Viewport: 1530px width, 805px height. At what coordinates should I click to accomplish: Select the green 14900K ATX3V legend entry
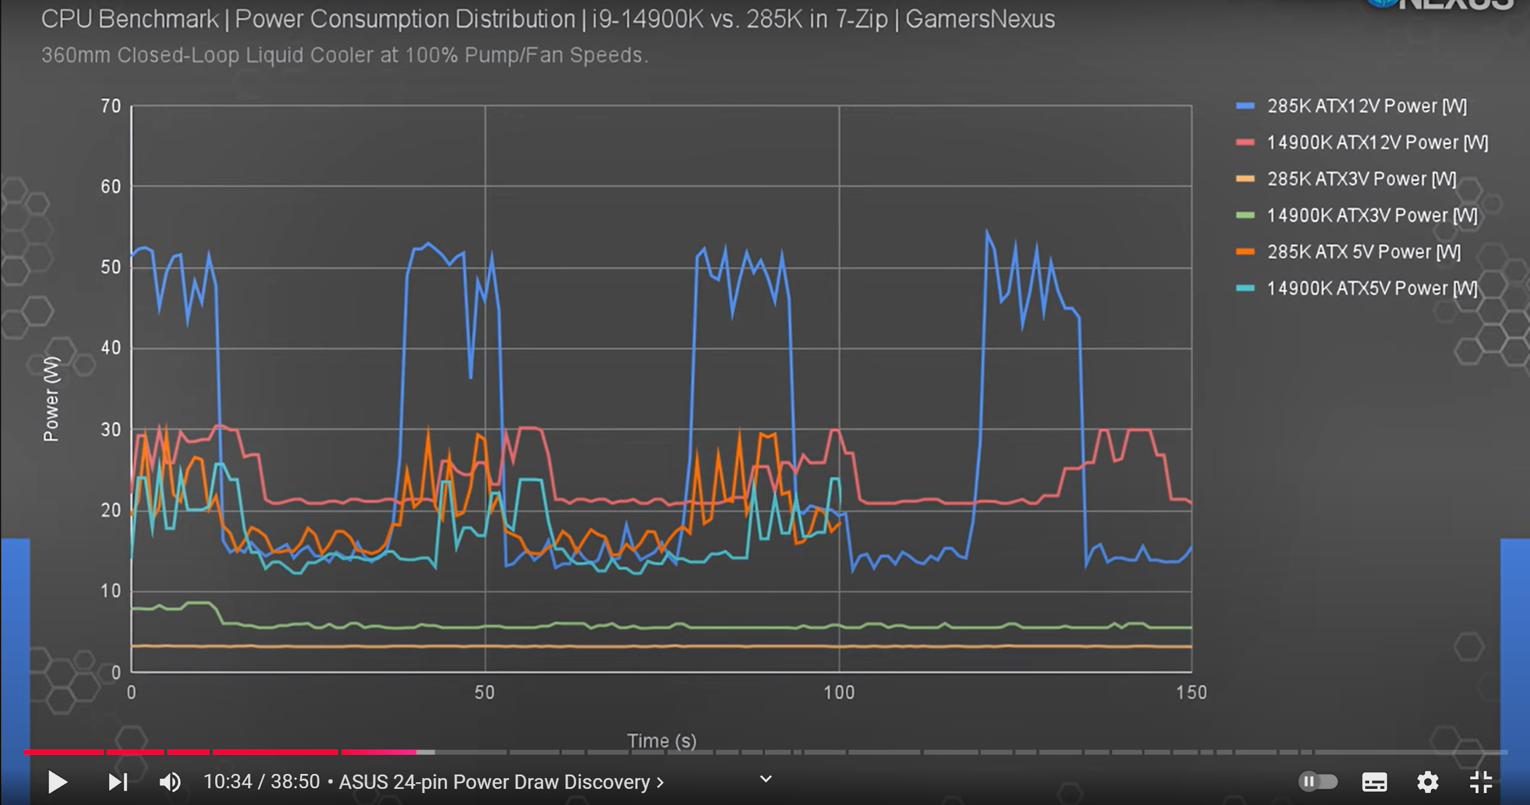[1372, 215]
